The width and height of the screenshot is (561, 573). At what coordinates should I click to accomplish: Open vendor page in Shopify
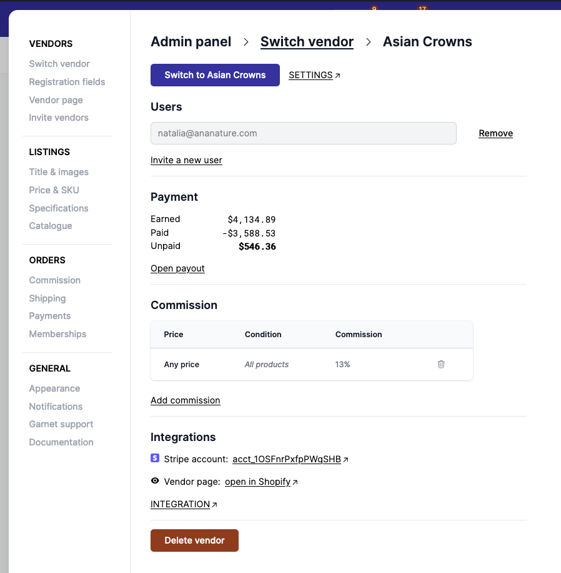pos(258,482)
